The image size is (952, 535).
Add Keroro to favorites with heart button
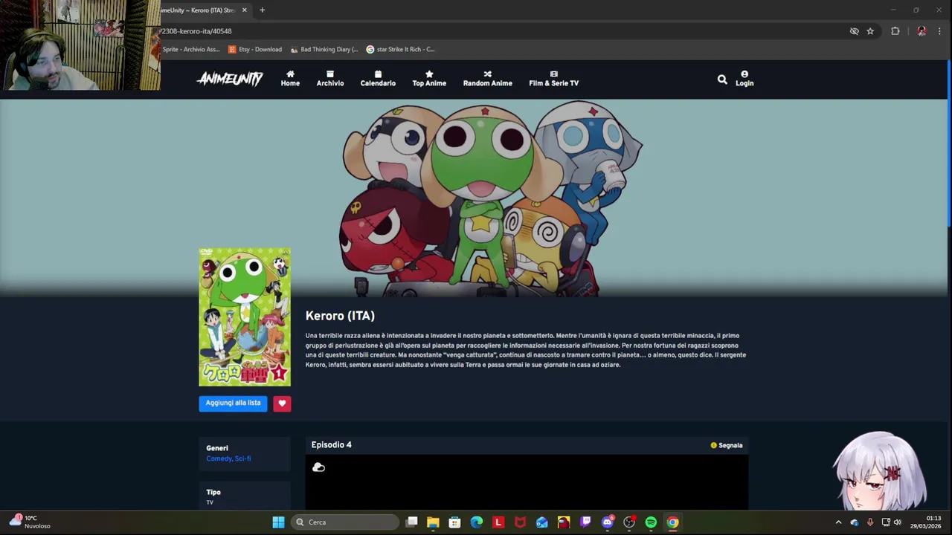pos(282,403)
